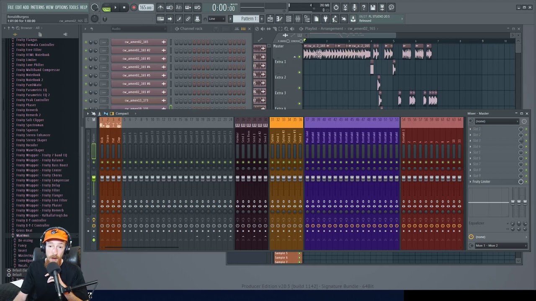This screenshot has width=536, height=301.
Task: Open the mixer view toolbar icon
Action: [x=298, y=19]
